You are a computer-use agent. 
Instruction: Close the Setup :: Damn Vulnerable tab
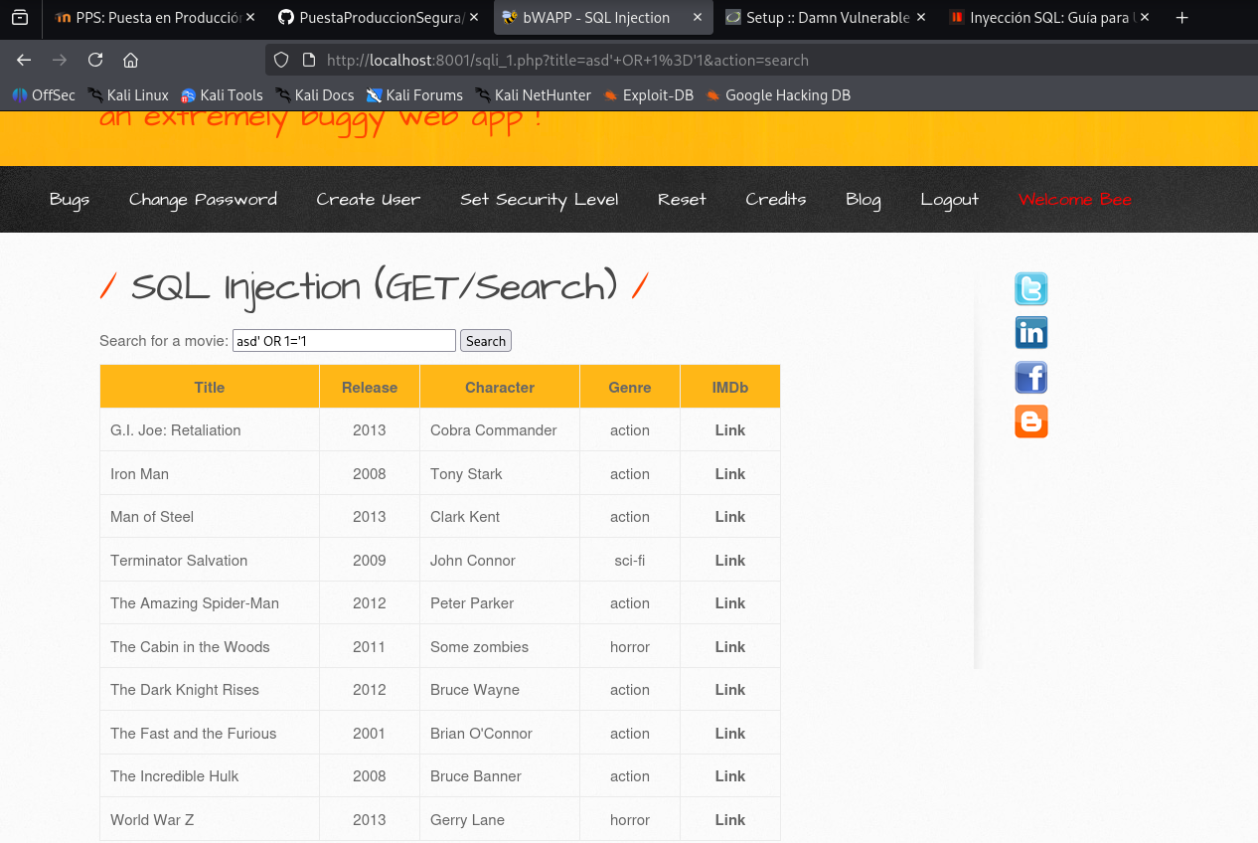[921, 17]
